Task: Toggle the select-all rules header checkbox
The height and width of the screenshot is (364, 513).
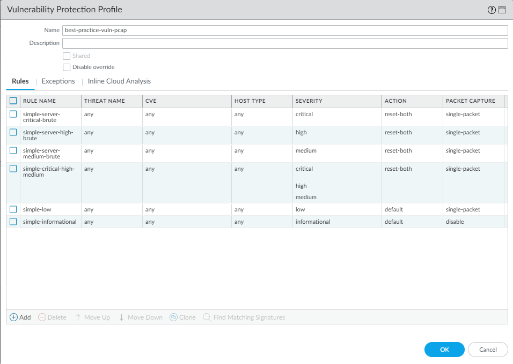Action: click(x=13, y=101)
